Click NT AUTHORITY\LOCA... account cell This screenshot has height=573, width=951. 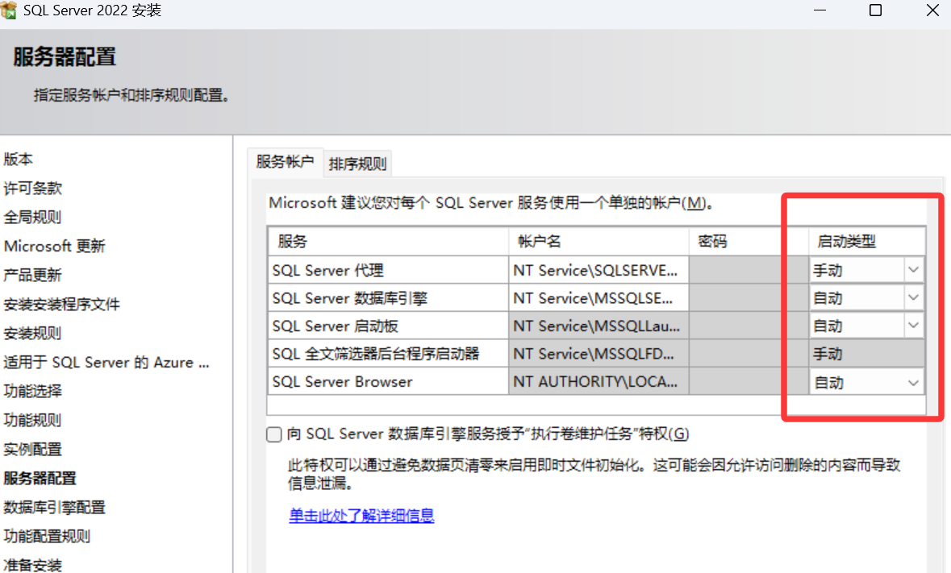[599, 381]
